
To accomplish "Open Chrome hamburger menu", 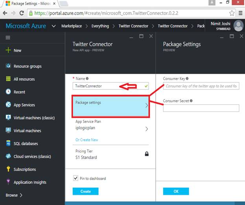I will pos(241,13).
